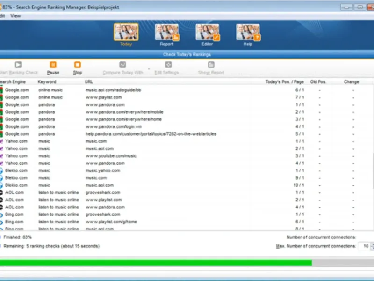
Task: Minimize the Search Engine Ranking Manager window
Action: [347, 7]
